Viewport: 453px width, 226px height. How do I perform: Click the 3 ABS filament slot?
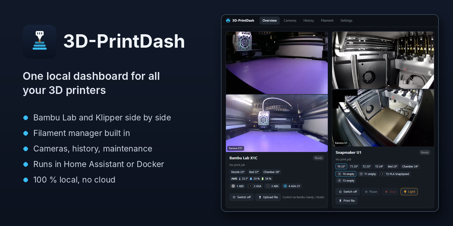point(273,186)
